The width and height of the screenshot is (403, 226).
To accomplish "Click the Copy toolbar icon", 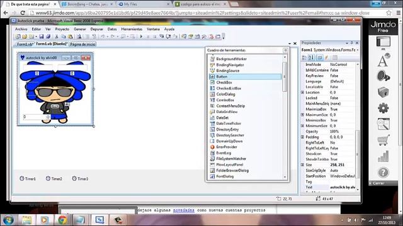I will pyautogui.click(x=63, y=36).
